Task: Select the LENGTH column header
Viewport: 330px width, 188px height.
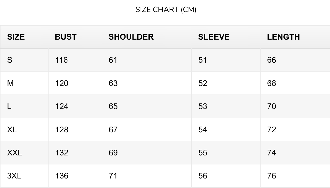Action: (283, 37)
